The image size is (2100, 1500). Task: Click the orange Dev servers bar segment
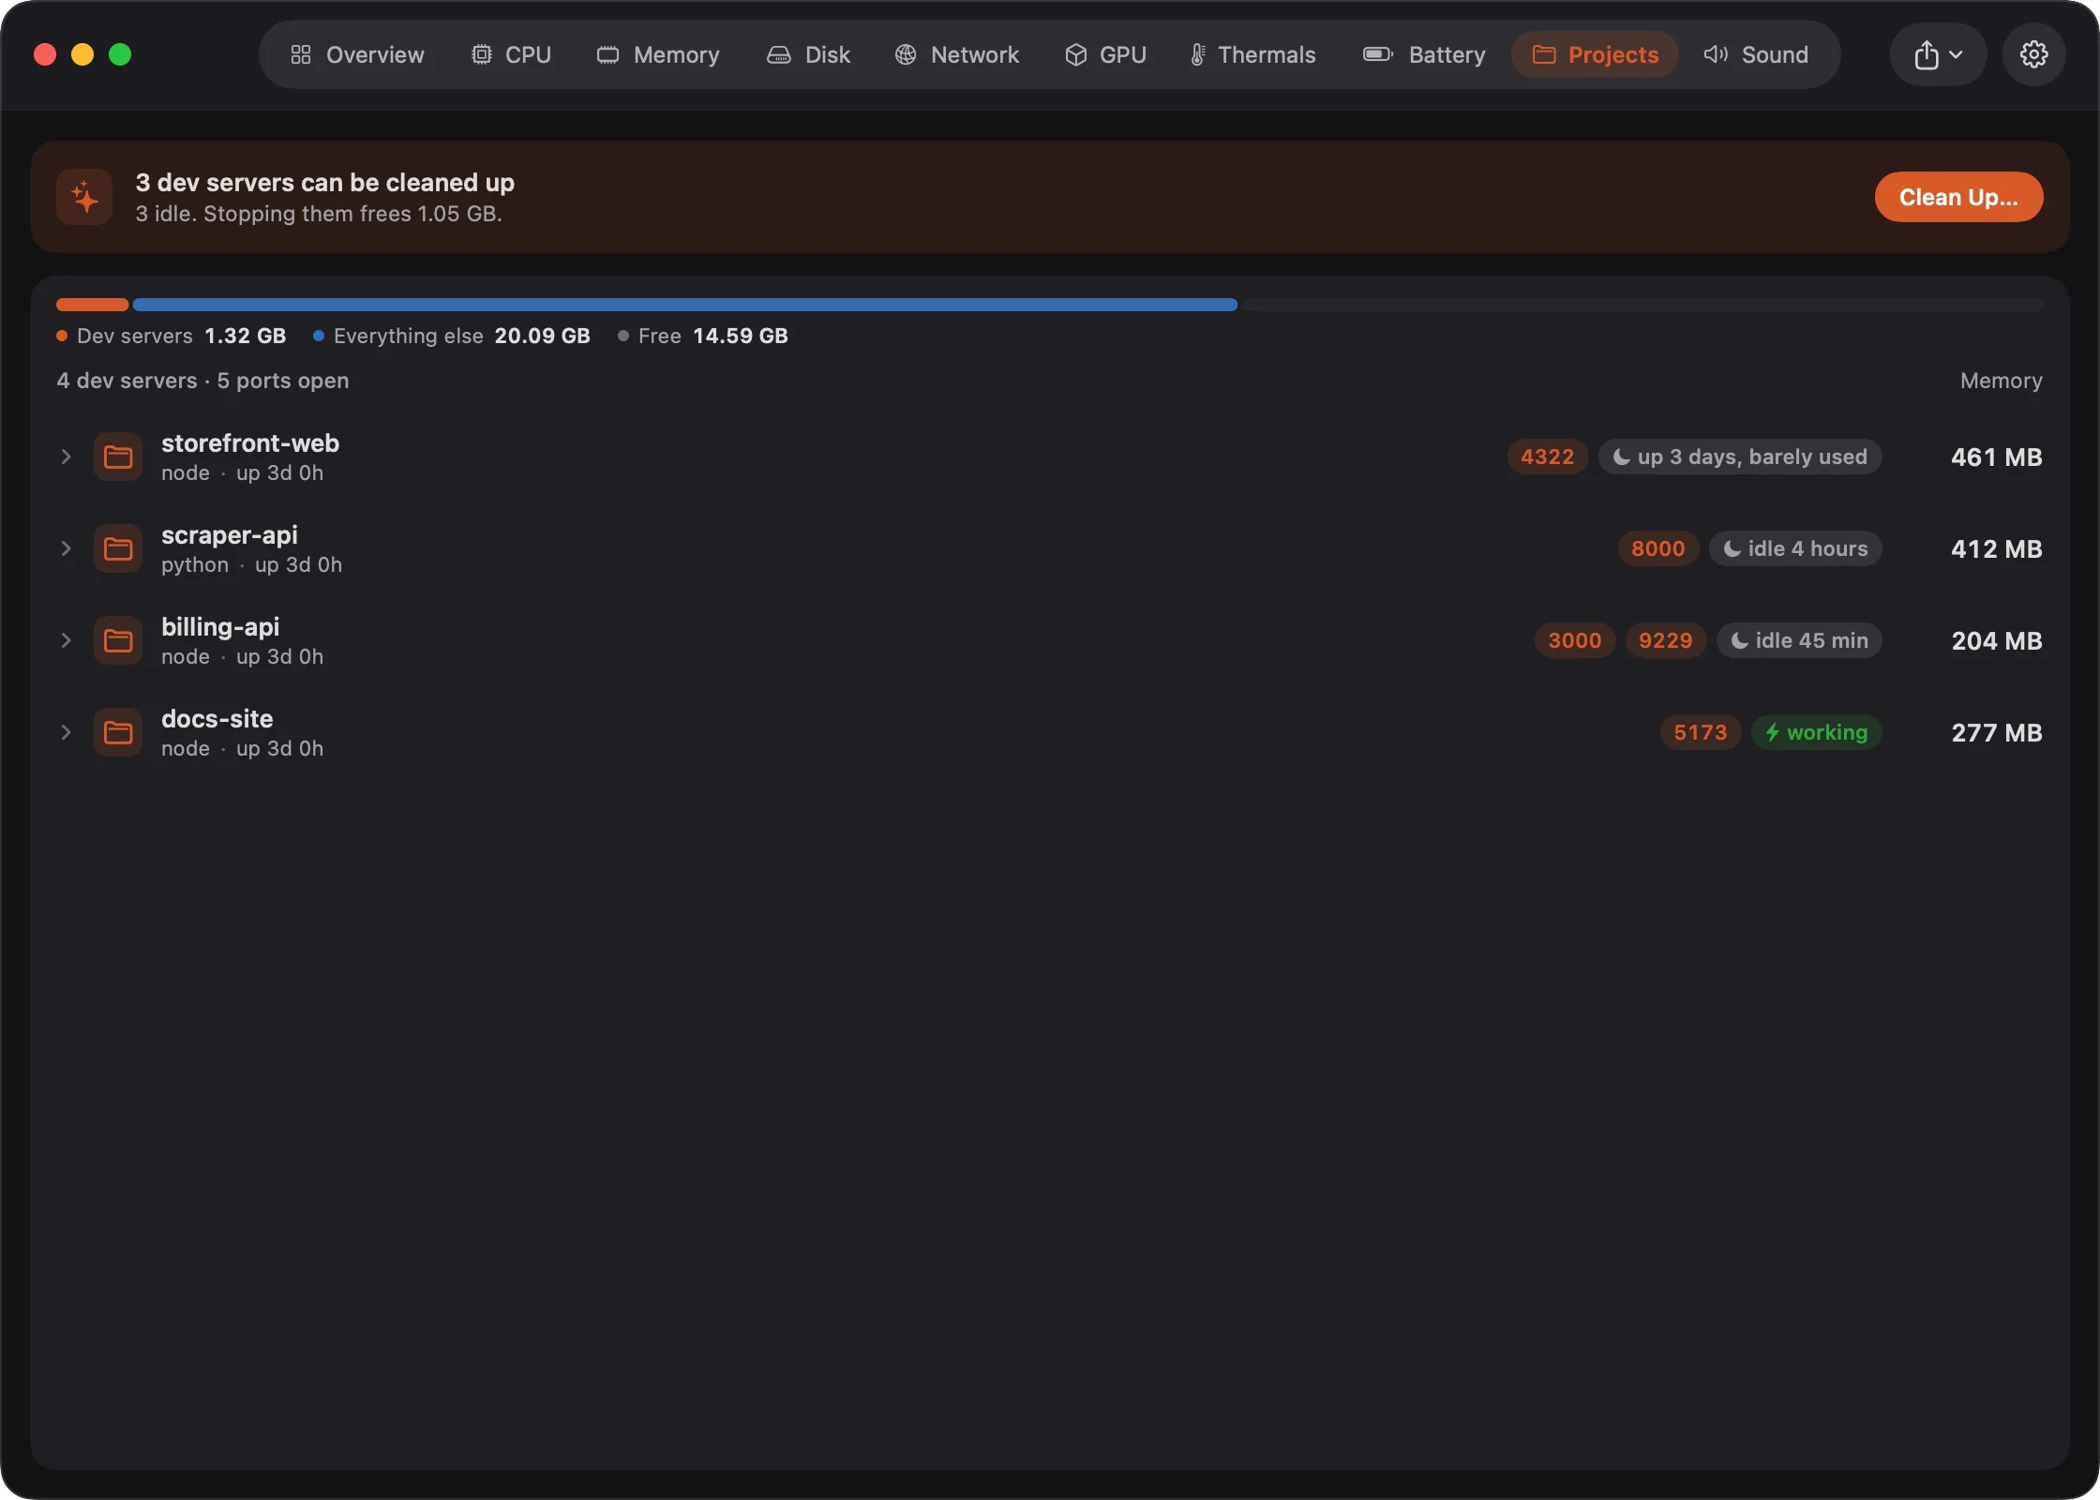[x=92, y=305]
